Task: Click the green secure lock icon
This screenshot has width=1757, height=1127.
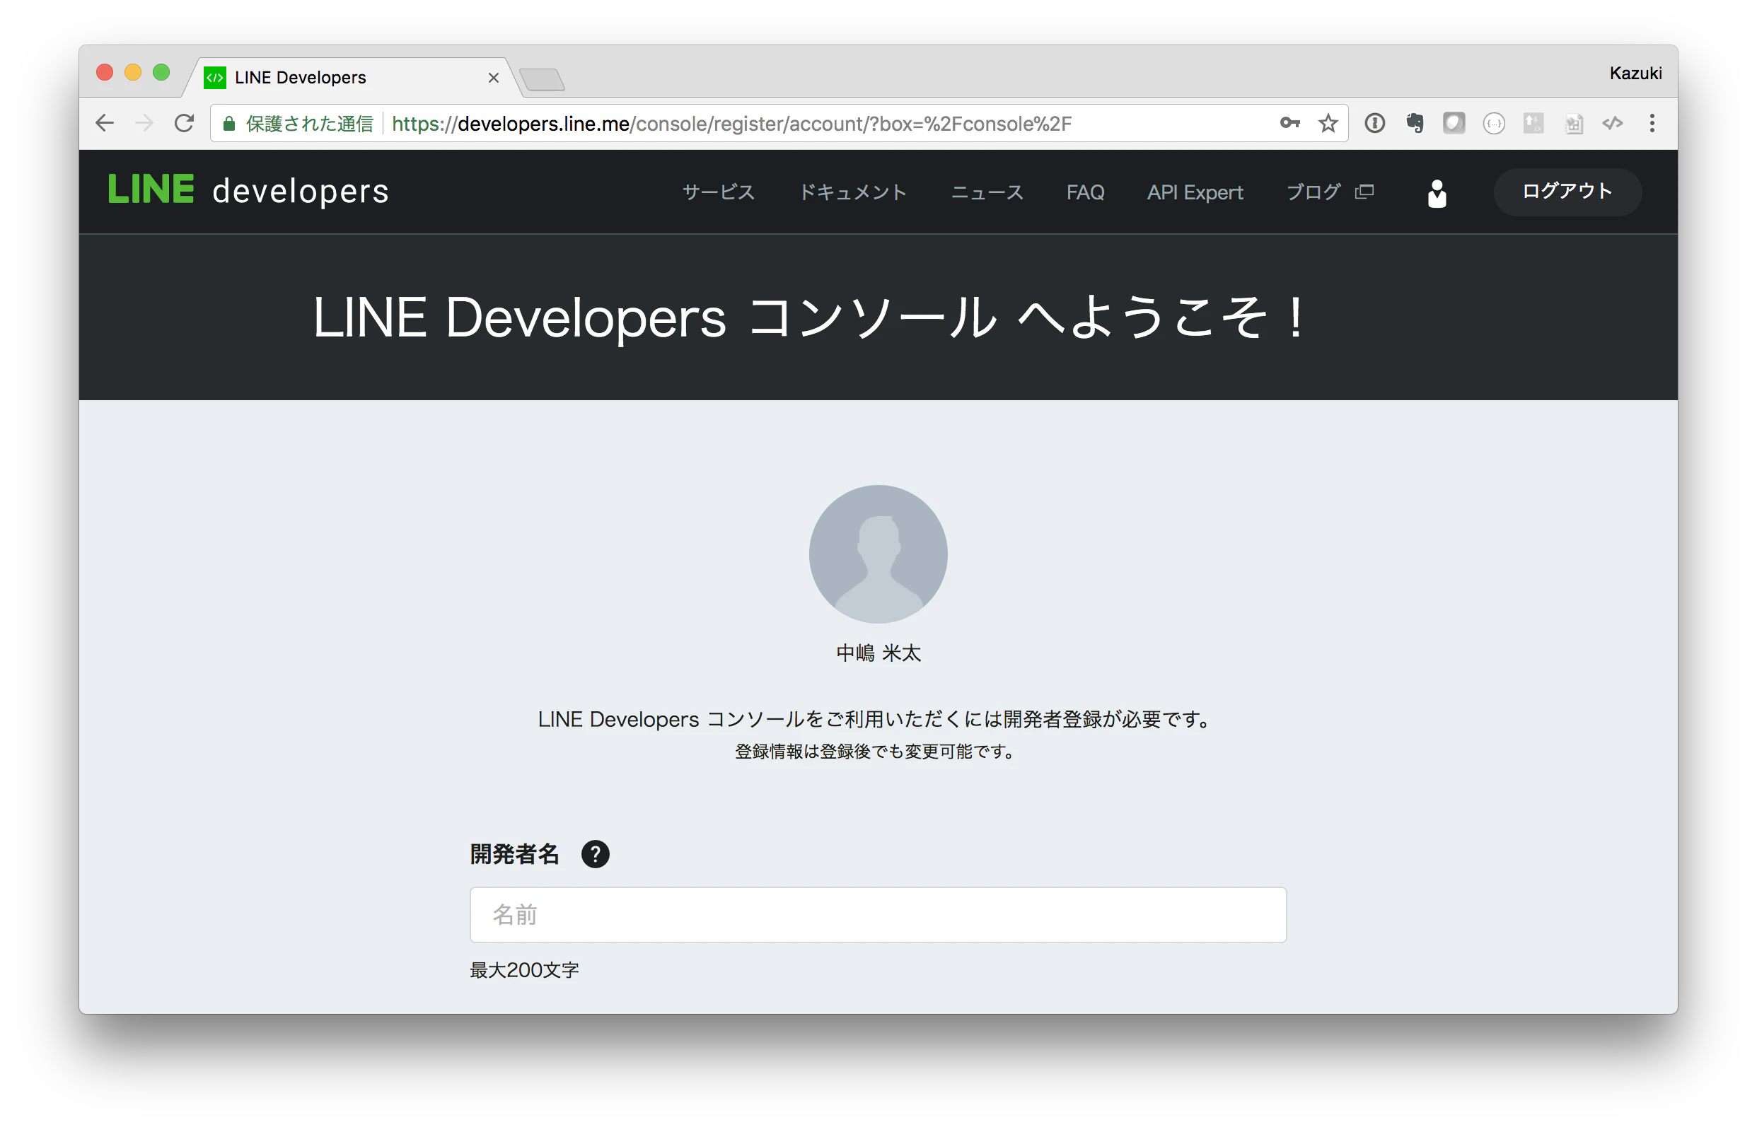Action: tap(229, 124)
